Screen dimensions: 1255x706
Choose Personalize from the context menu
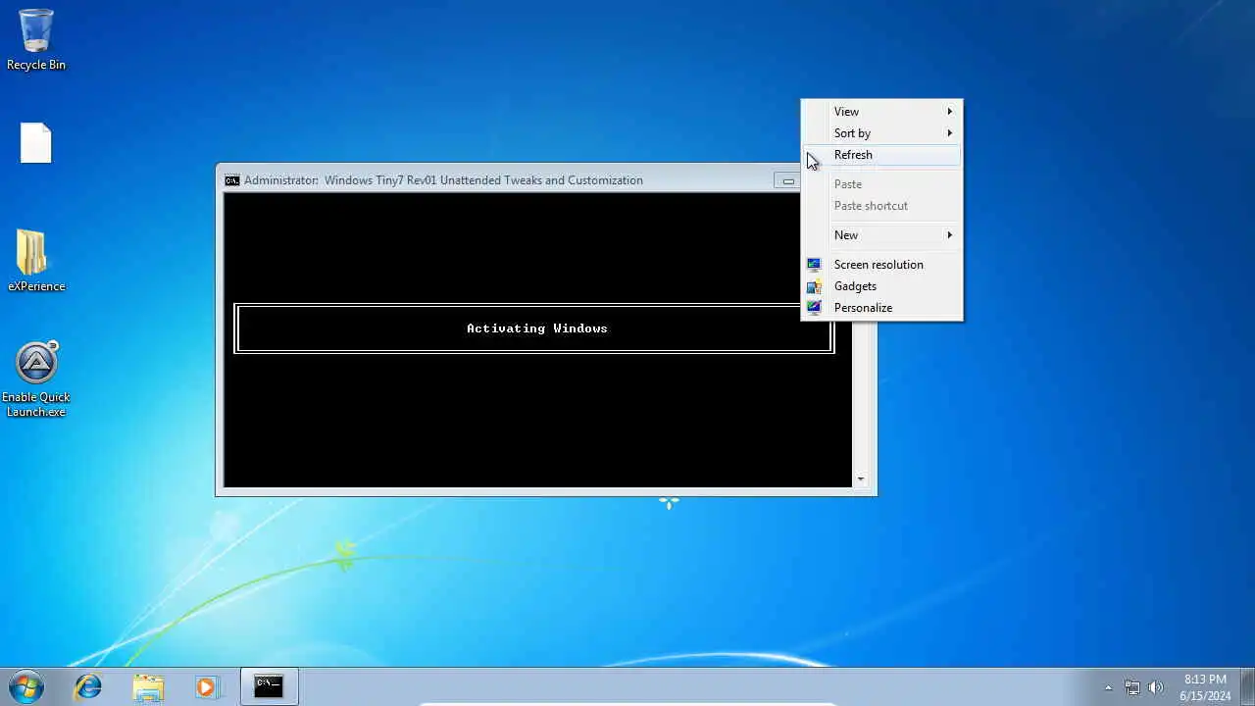point(881,308)
